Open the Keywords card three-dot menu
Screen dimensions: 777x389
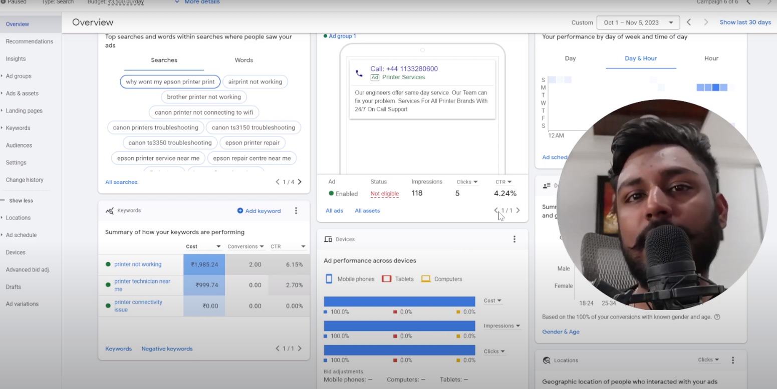[x=296, y=211]
